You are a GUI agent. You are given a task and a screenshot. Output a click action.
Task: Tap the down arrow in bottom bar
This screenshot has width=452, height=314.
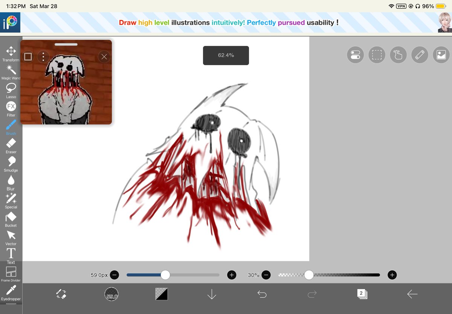212,294
